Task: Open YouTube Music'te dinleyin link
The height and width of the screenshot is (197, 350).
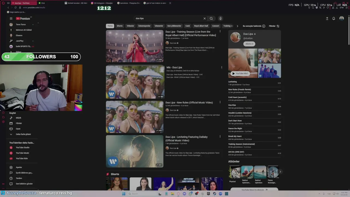Action: [254, 190]
